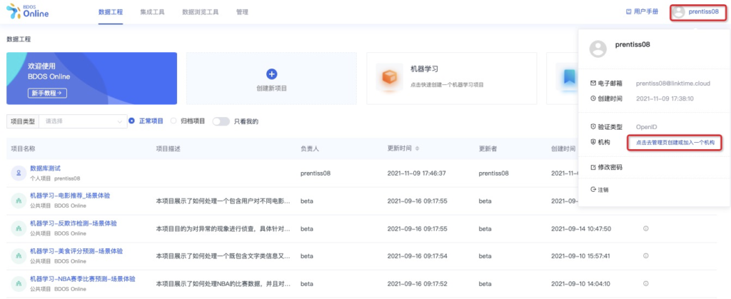Click 注销 to log out
The width and height of the screenshot is (731, 299).
(599, 190)
